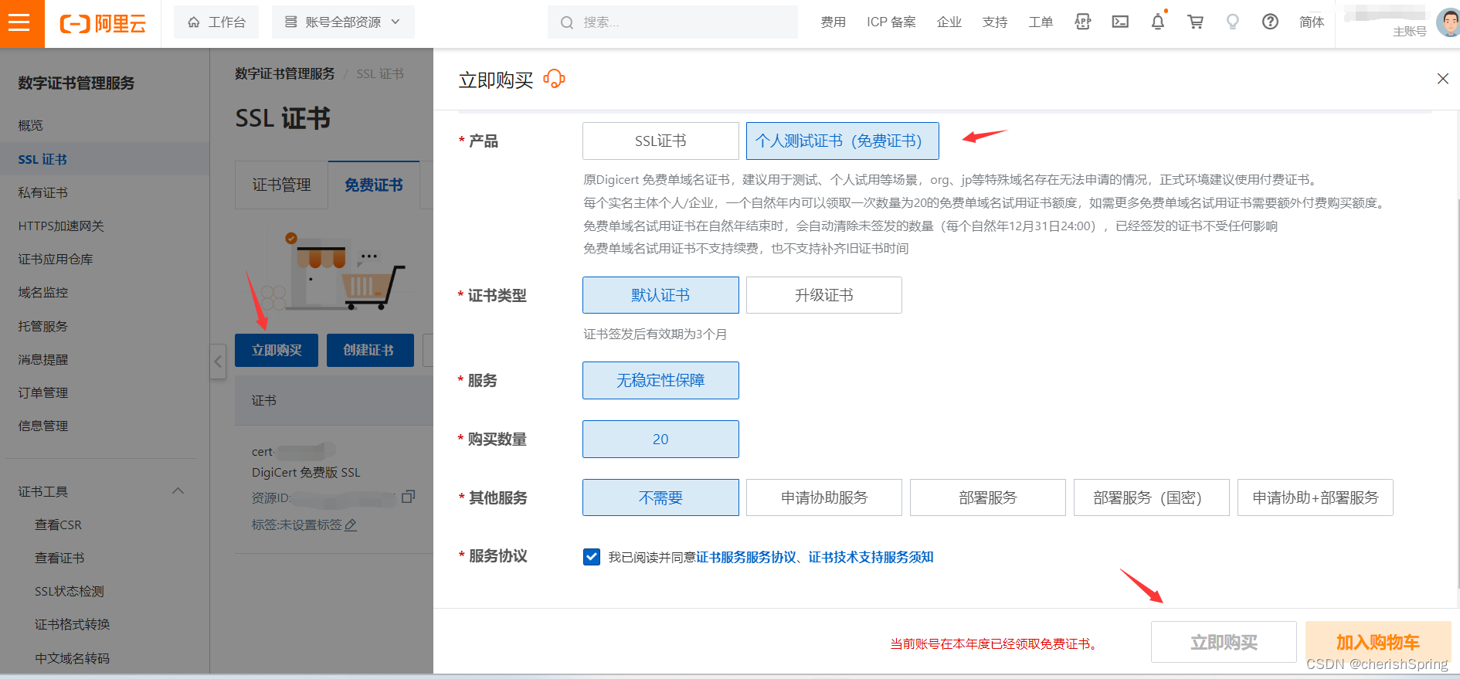Open the 工单 menu
Image resolution: width=1460 pixels, height=679 pixels.
pyautogui.click(x=1041, y=22)
